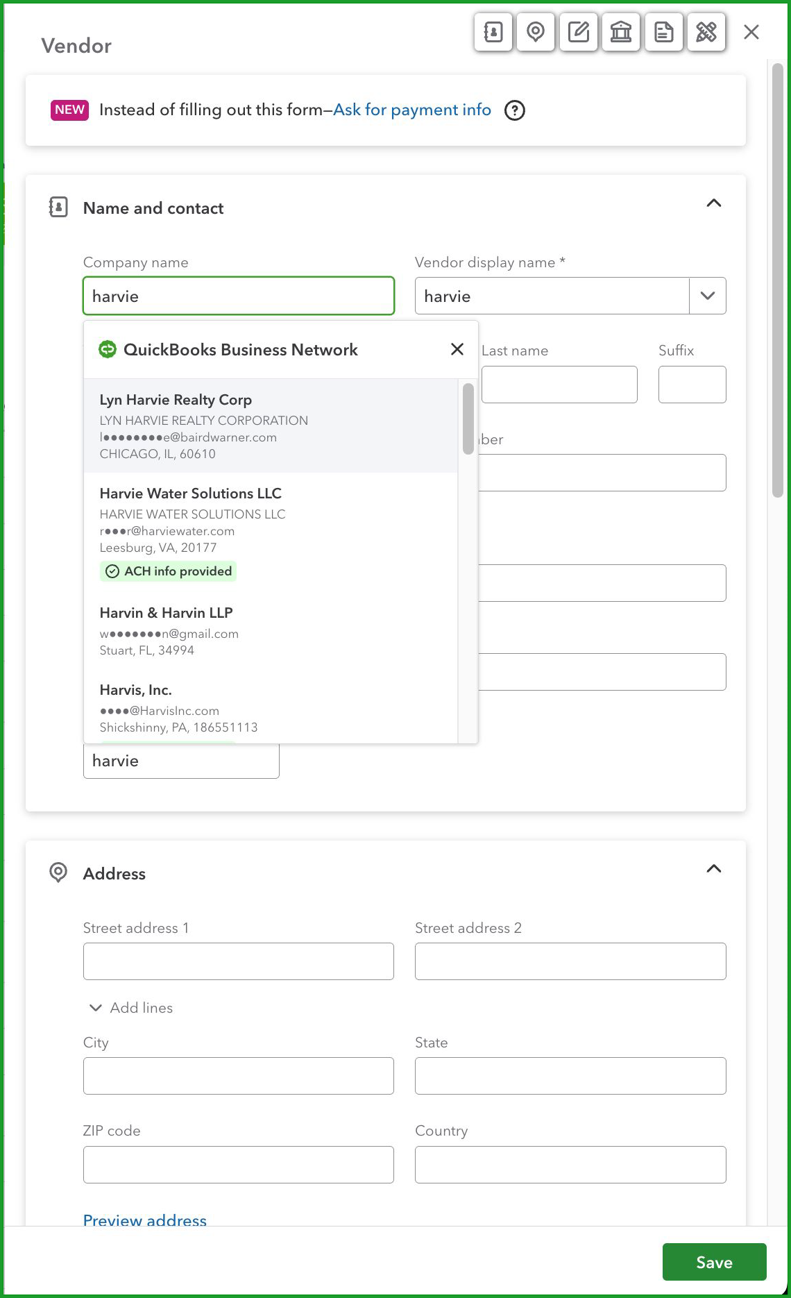The image size is (791, 1298).
Task: Save the vendor
Action: [715, 1262]
